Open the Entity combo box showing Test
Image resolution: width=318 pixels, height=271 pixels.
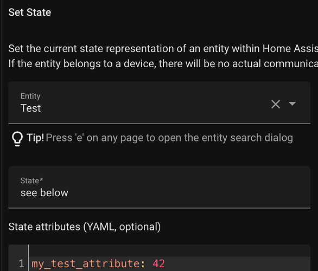click(159, 102)
